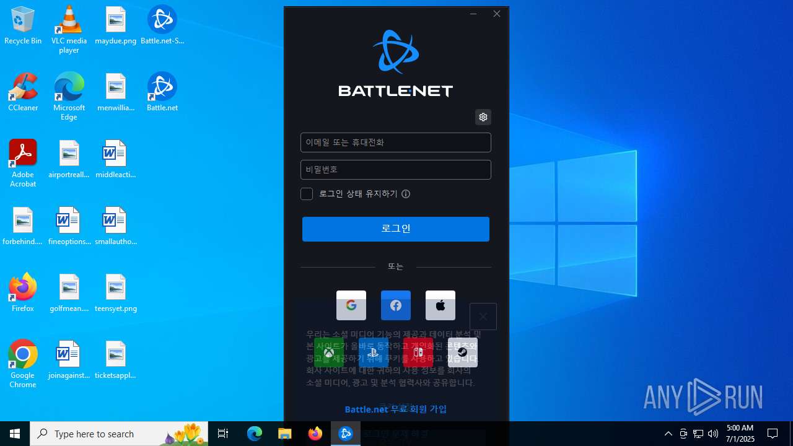Select joinagainst... Word document

click(69, 360)
